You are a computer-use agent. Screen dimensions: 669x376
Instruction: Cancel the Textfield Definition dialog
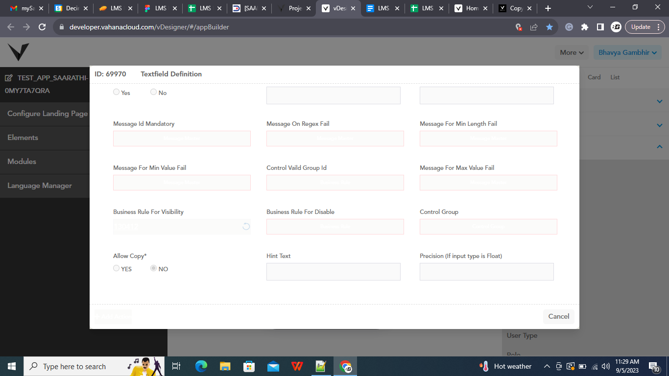click(x=559, y=316)
